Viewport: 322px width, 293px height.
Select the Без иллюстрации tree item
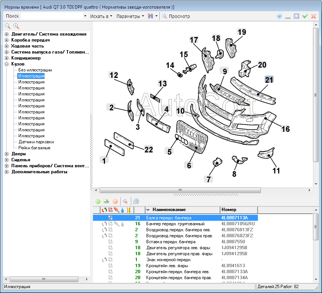35,70
